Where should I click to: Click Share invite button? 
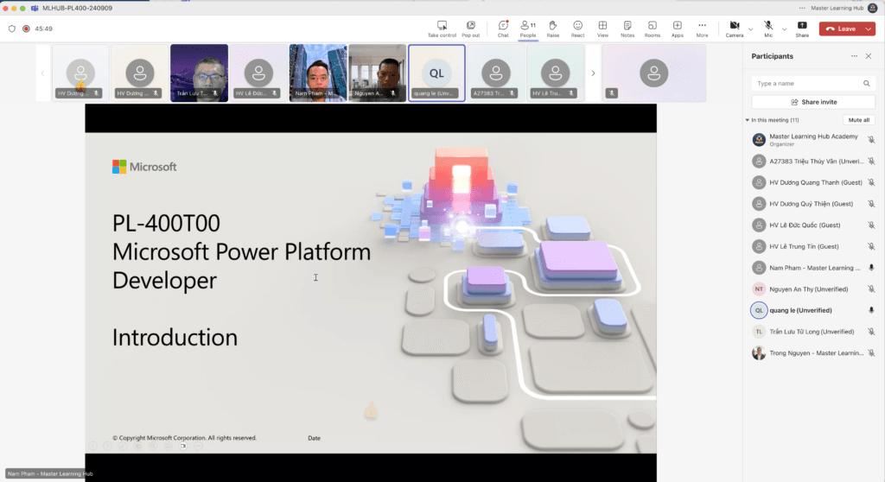pos(813,102)
